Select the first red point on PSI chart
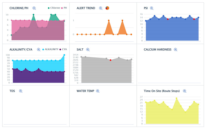 (x=168, y=19)
